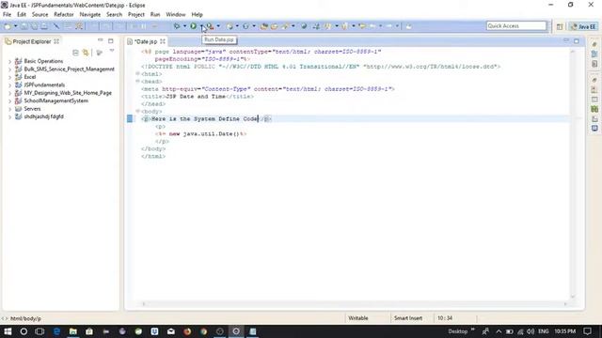Image resolution: width=602 pixels, height=338 pixels.
Task: Collapse the head tag code fold
Action: pyautogui.click(x=137, y=81)
